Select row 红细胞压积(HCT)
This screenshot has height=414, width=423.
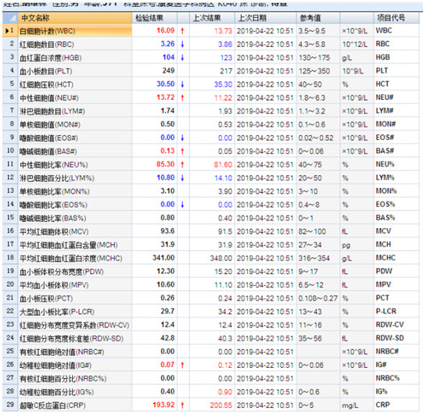coord(210,84)
